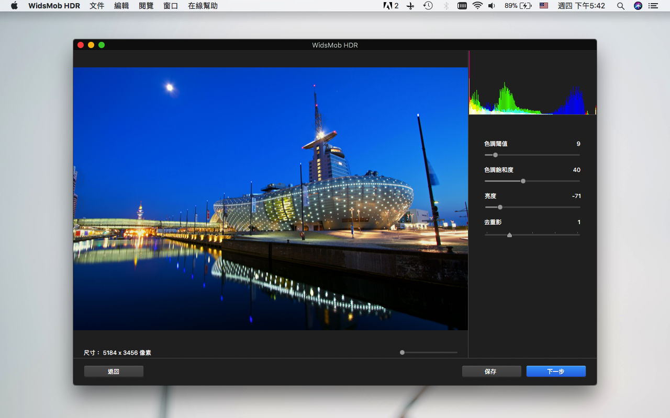
Task: Open the 閱覽 menu
Action: click(146, 6)
